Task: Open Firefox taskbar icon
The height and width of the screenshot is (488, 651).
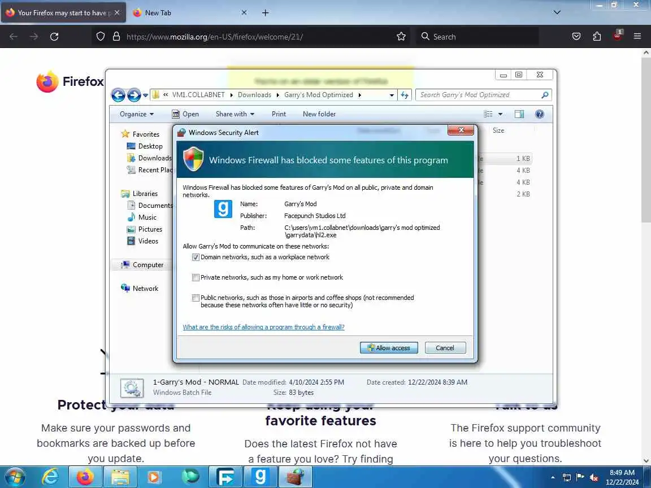Action: click(x=85, y=477)
